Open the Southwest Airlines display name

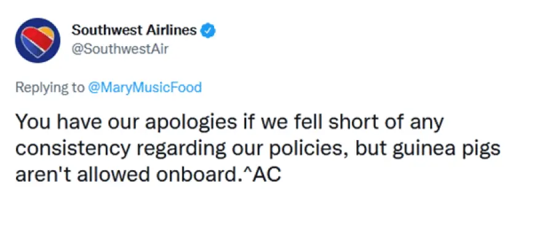[134, 31]
